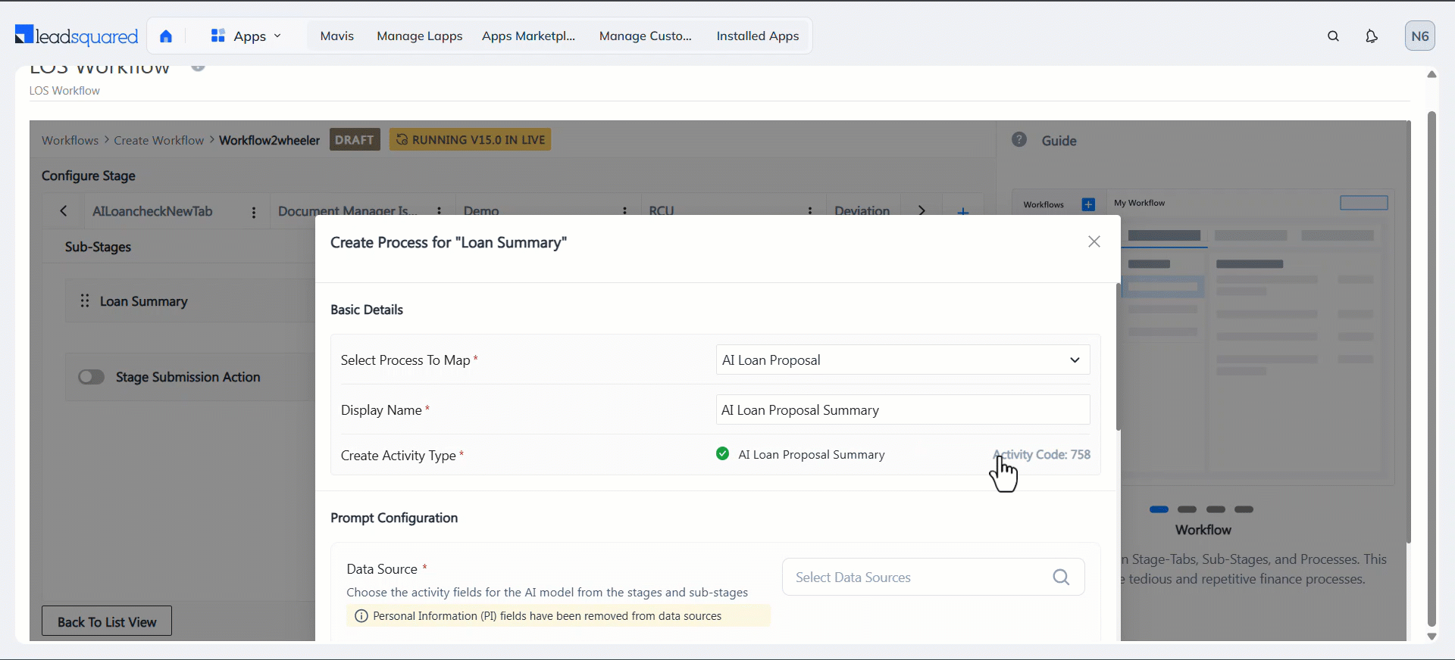
Task: Open Manage Custom menu item
Action: tap(646, 36)
